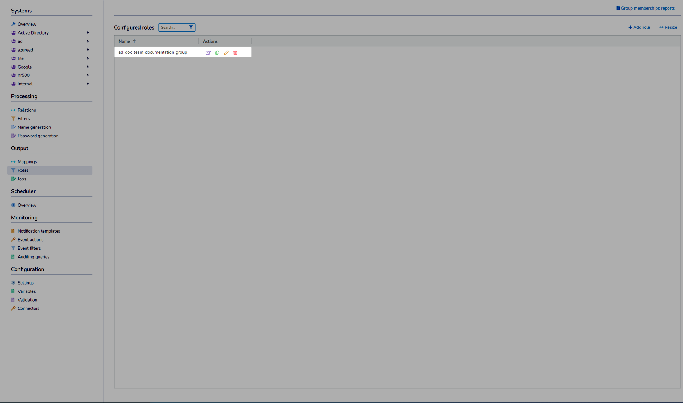Click the Notification templates icon

click(13, 231)
